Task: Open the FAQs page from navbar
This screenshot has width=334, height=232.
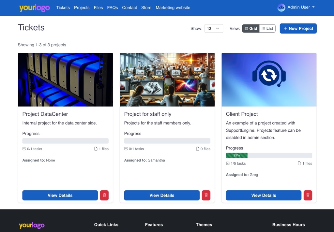Action: (113, 8)
